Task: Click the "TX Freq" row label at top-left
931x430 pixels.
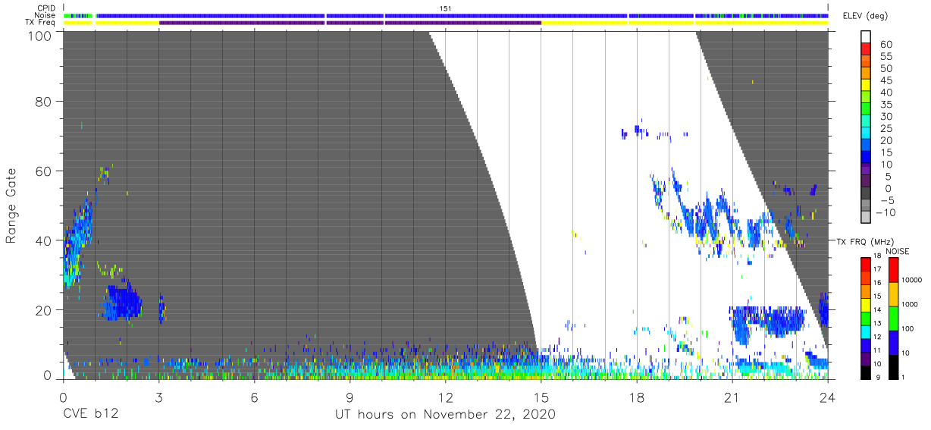Action: coord(40,23)
